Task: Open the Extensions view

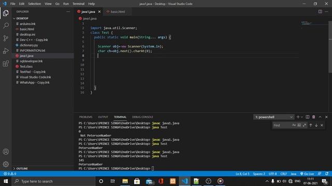Action: click(x=6, y=64)
